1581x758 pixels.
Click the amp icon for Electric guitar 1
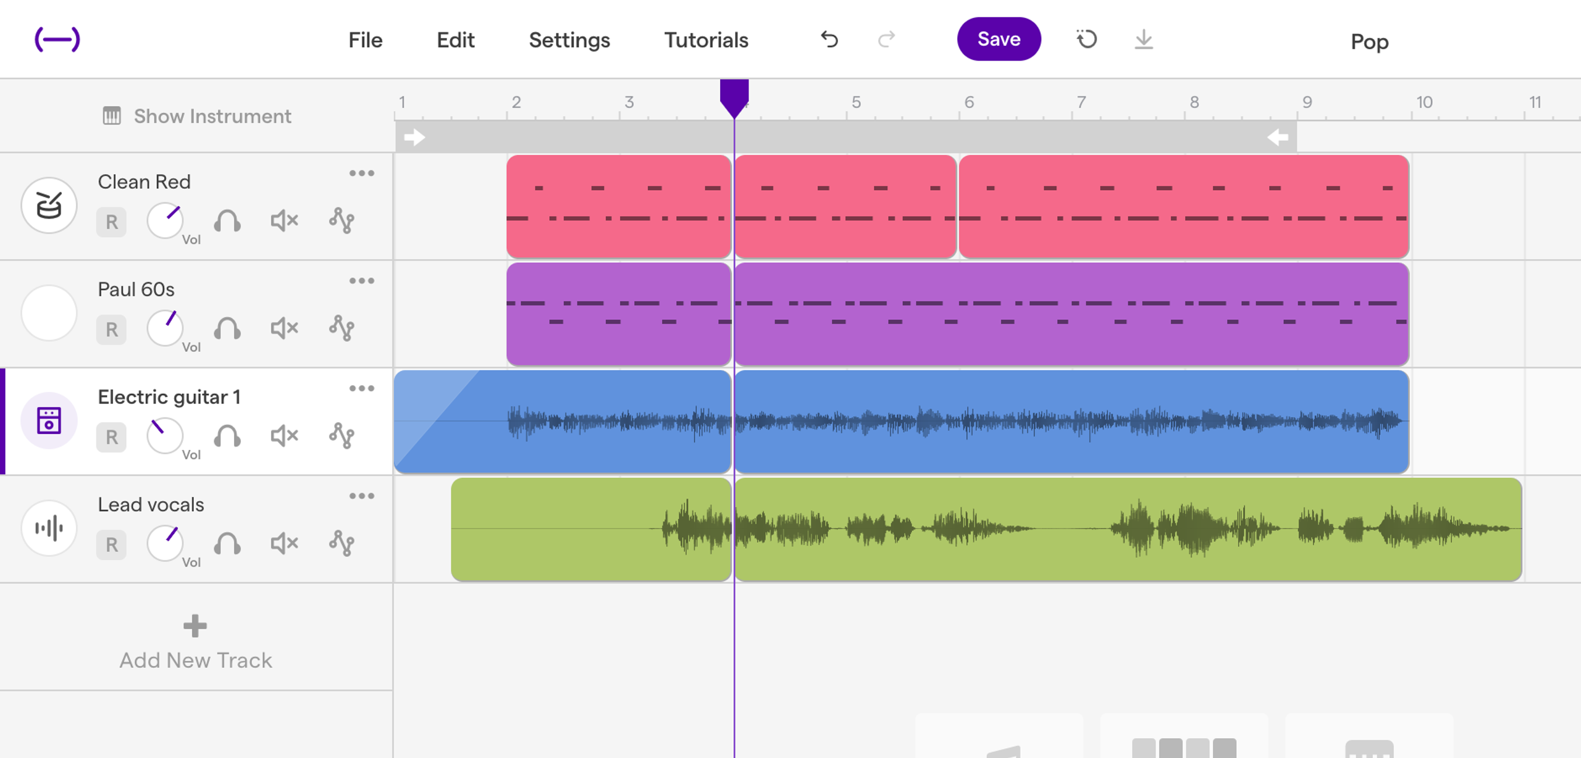pyautogui.click(x=48, y=420)
